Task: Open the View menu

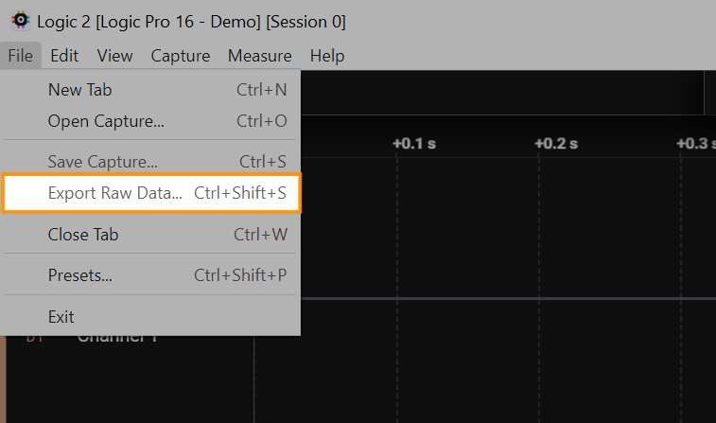Action: click(114, 56)
